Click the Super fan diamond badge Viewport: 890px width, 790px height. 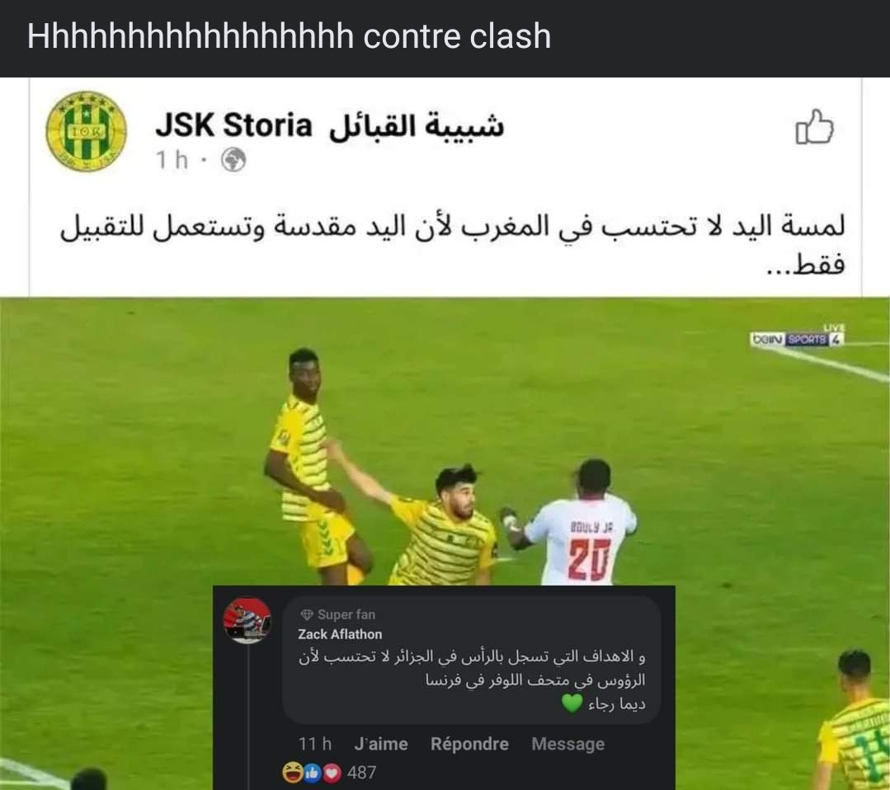tap(307, 614)
